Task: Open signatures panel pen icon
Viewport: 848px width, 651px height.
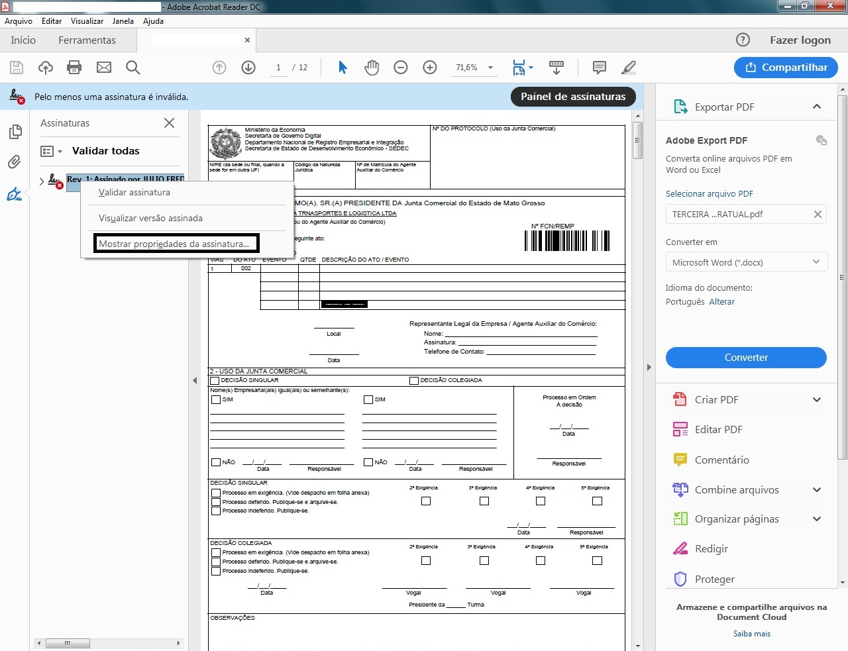Action: [15, 194]
